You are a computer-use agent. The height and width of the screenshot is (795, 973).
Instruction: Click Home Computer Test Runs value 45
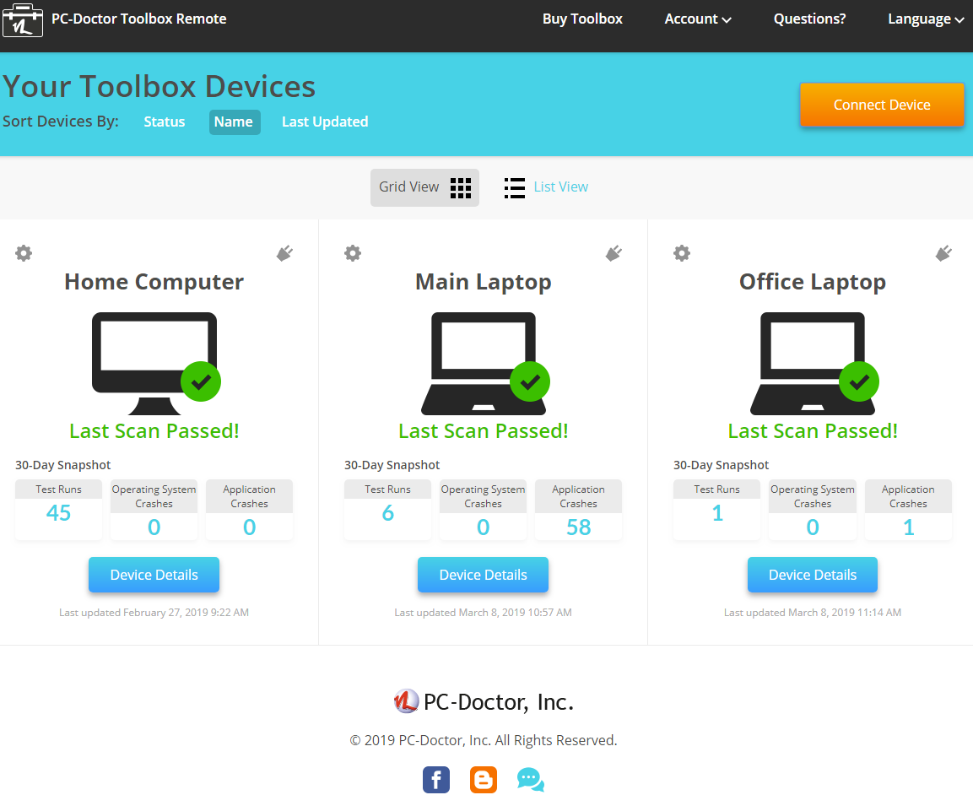(x=58, y=512)
